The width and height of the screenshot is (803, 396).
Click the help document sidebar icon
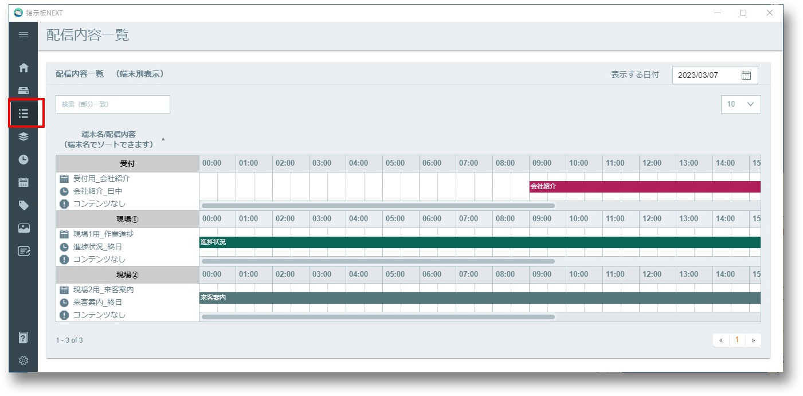(x=23, y=337)
